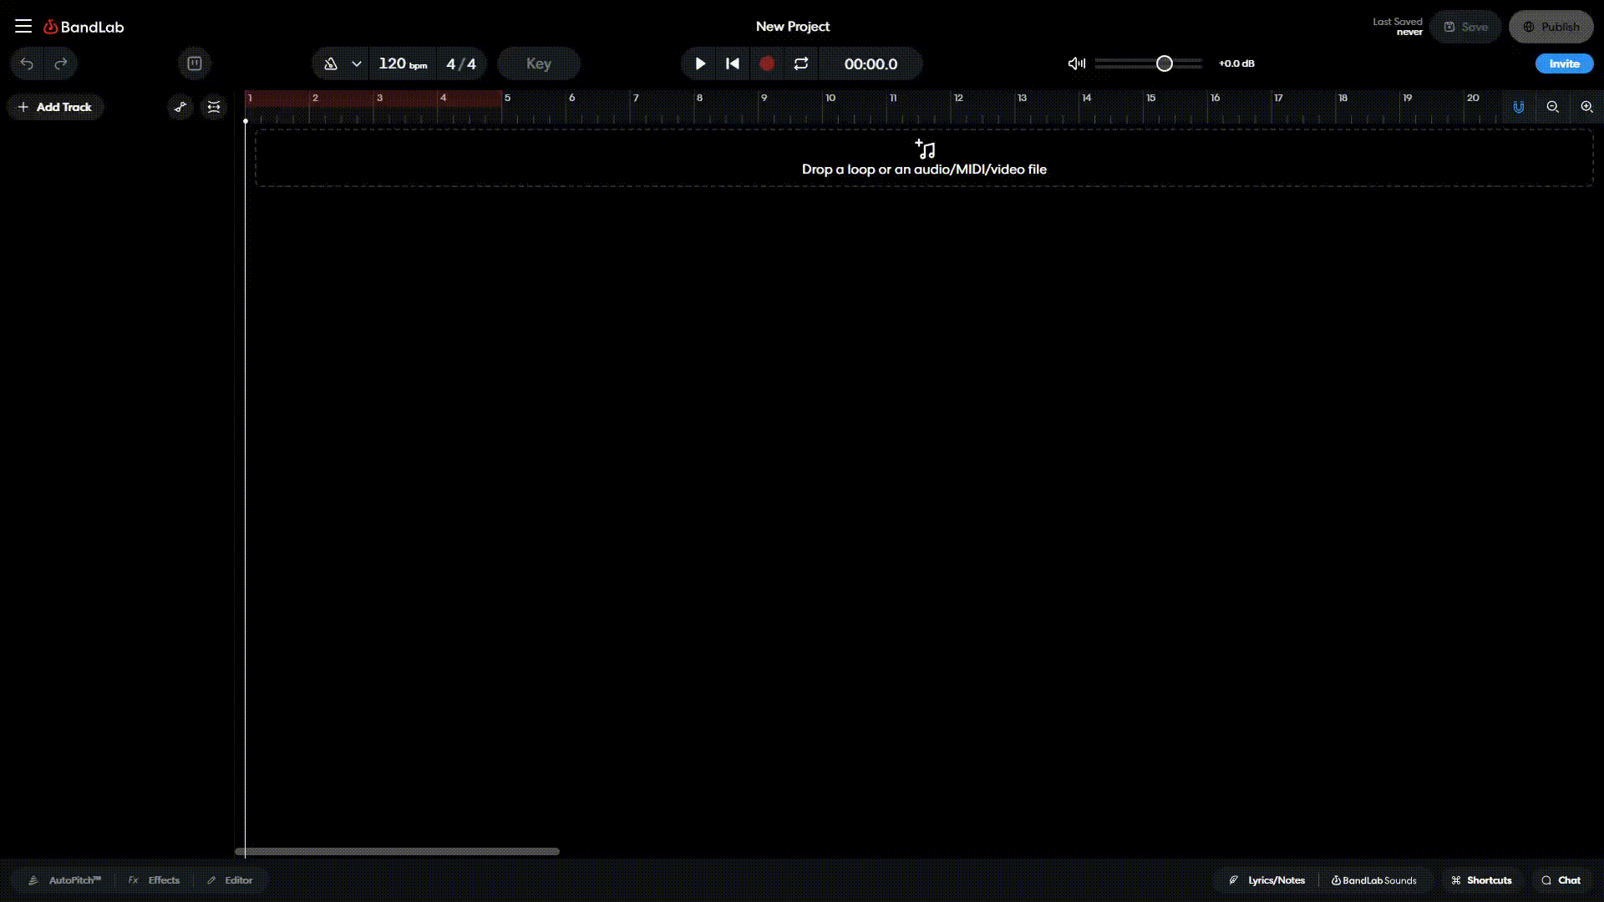1604x902 pixels.
Task: Open the square panel icon beside redo
Action: pyautogui.click(x=195, y=63)
